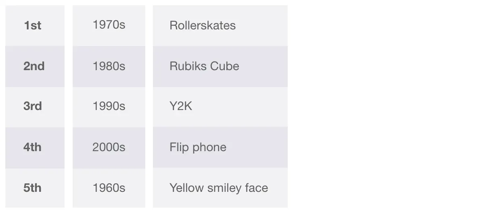Click the 1980s decade cell
Screen dimensions: 502x212
[109, 67]
